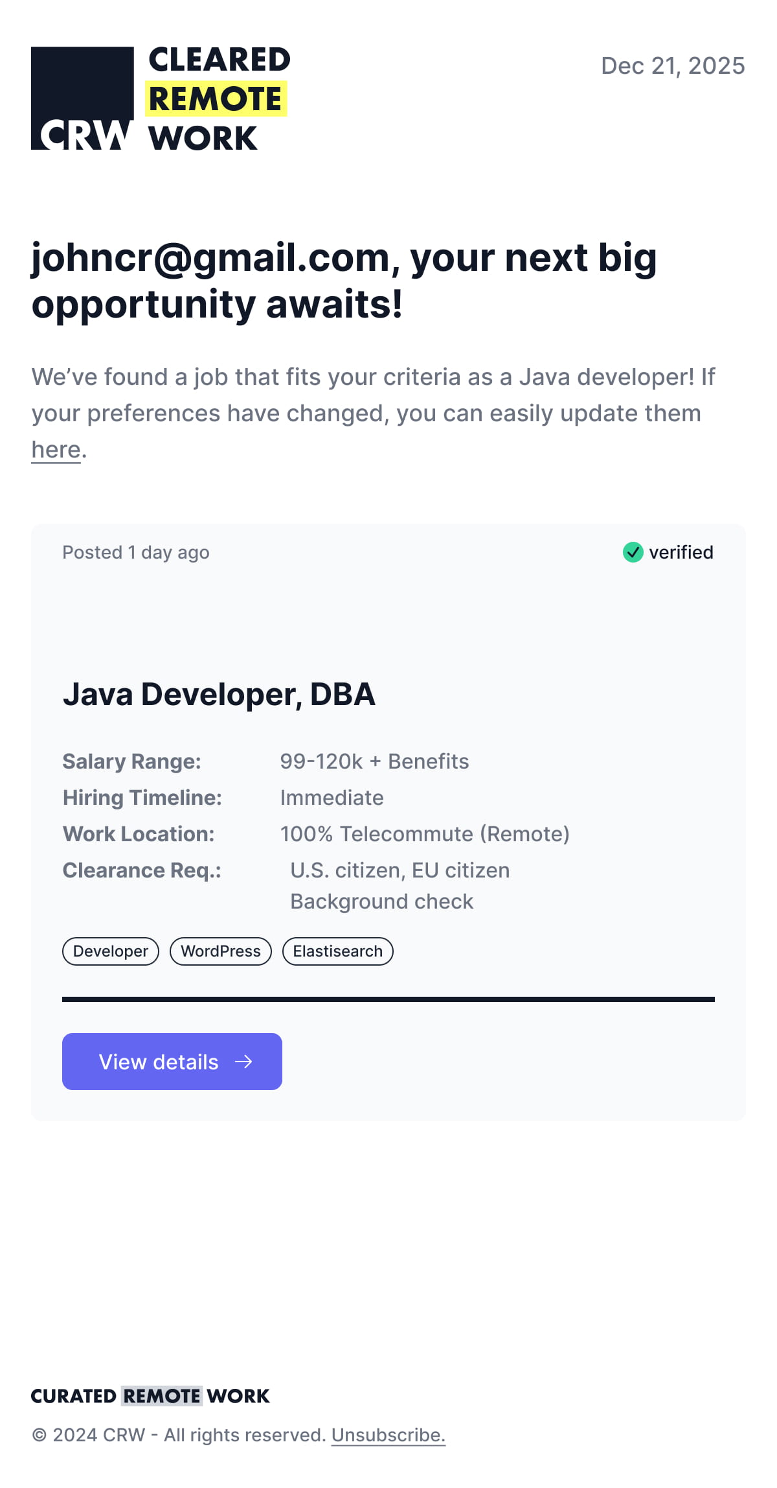
Task: Click the 'verified' label text
Action: tap(681, 552)
